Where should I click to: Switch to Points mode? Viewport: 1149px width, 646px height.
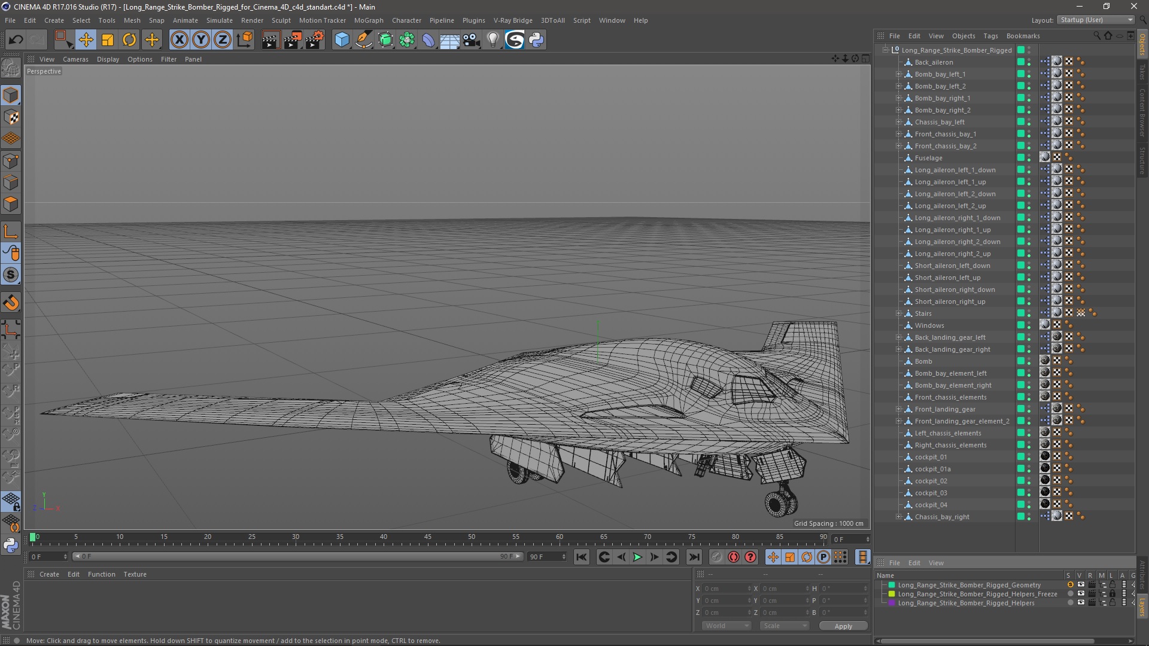tap(11, 160)
